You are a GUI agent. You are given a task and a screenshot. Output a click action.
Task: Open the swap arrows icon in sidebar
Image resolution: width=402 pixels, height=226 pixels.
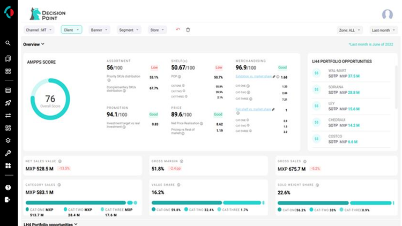tap(8, 115)
